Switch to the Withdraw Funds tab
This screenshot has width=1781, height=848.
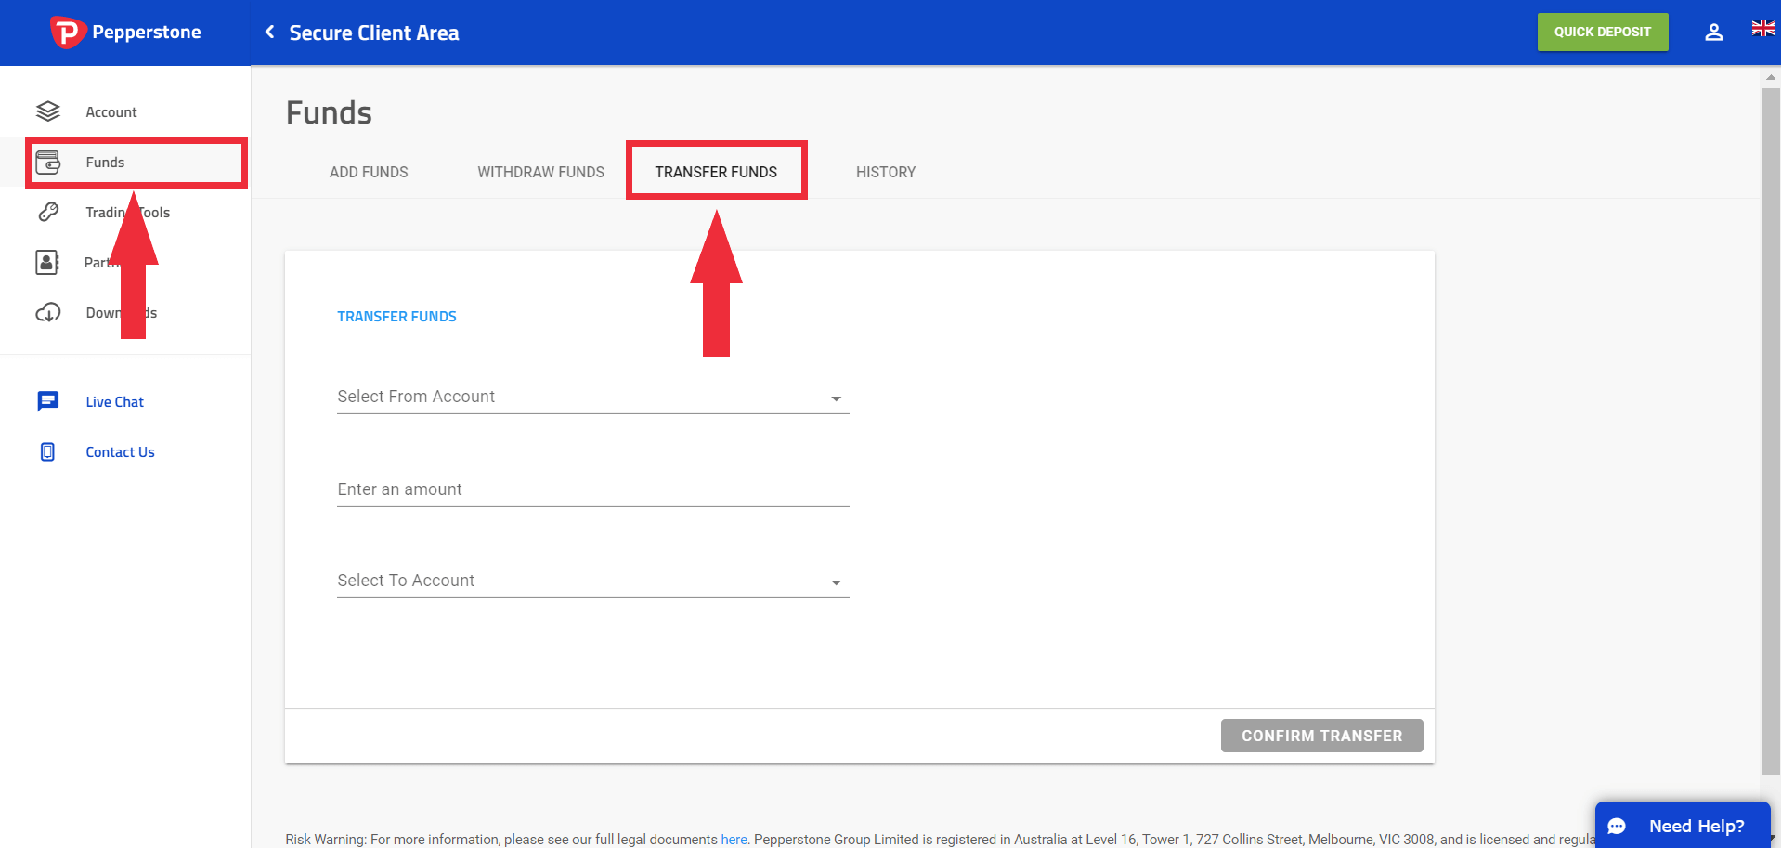540,172
